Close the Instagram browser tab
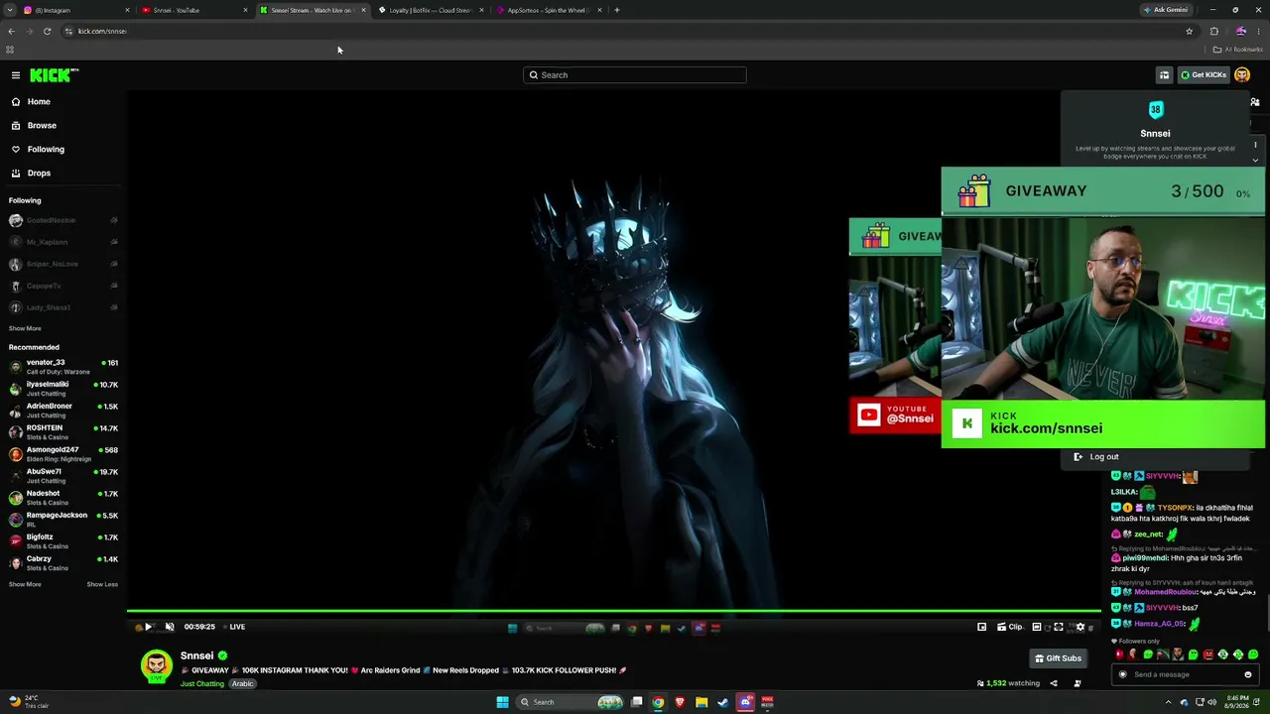The width and height of the screenshot is (1270, 714). coord(127,10)
